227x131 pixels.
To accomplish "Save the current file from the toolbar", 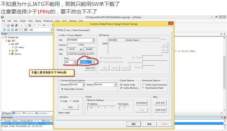I will pos(12,25).
